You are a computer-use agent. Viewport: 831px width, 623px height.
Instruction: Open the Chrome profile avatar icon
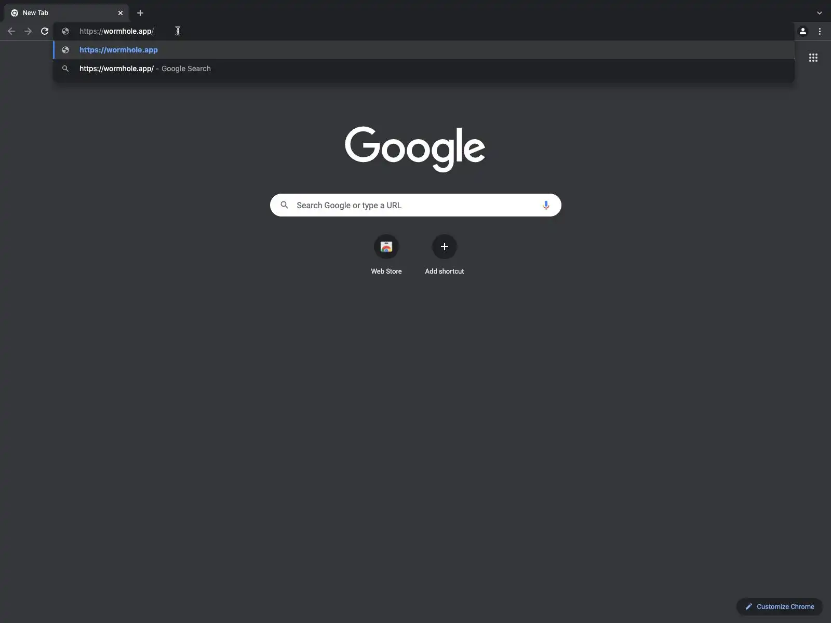tap(803, 31)
